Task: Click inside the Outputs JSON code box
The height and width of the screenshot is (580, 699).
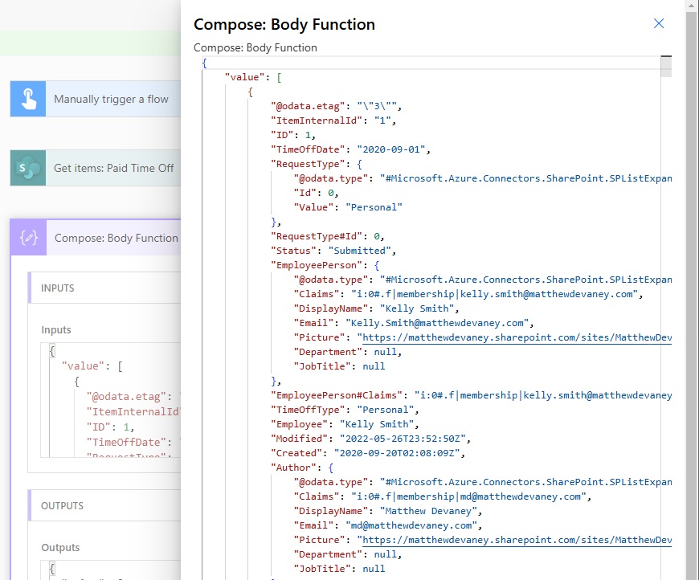Action: coord(112,570)
